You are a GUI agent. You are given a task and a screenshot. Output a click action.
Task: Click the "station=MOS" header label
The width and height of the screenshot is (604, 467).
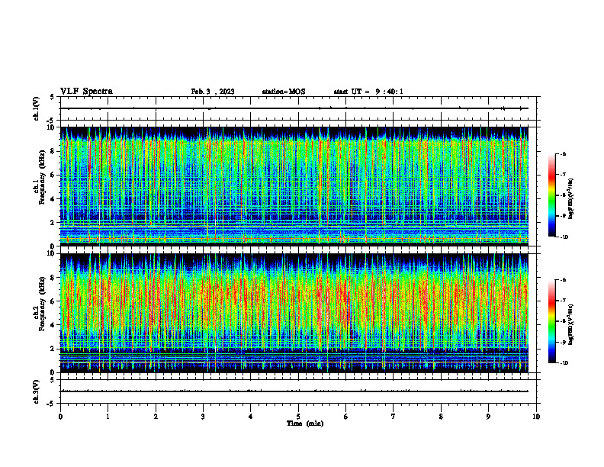(284, 92)
